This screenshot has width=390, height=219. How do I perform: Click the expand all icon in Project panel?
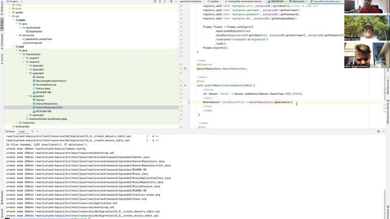click(160, 1)
